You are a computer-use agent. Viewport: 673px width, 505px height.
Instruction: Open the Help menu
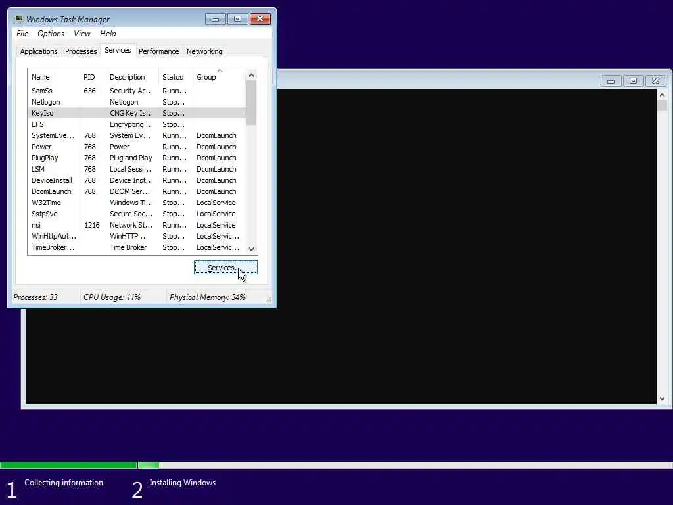pyautogui.click(x=108, y=34)
